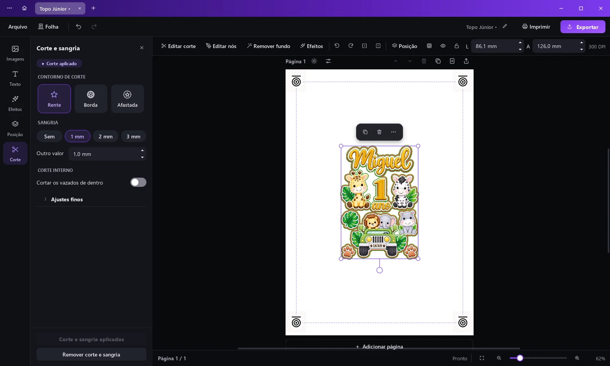
Task: Delete selection with floating trash icon
Action: coord(379,132)
